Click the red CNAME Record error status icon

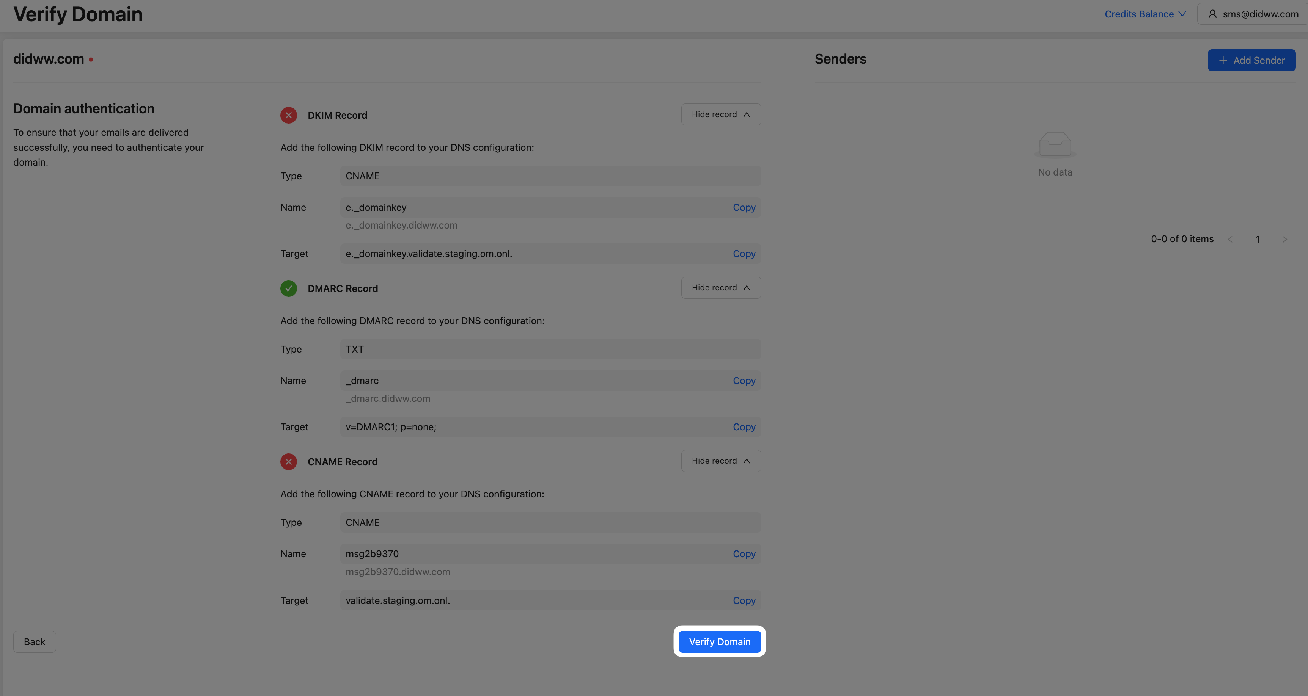pyautogui.click(x=288, y=462)
